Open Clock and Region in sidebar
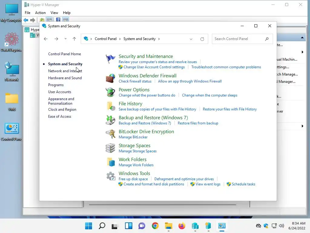 pos(62,110)
